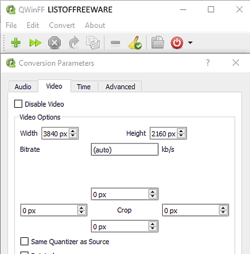Click the Height label
This screenshot has width=250, height=254.
point(136,133)
